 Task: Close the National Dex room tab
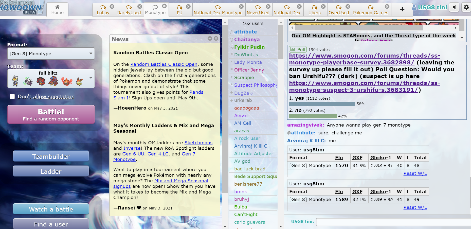click(x=299, y=6)
